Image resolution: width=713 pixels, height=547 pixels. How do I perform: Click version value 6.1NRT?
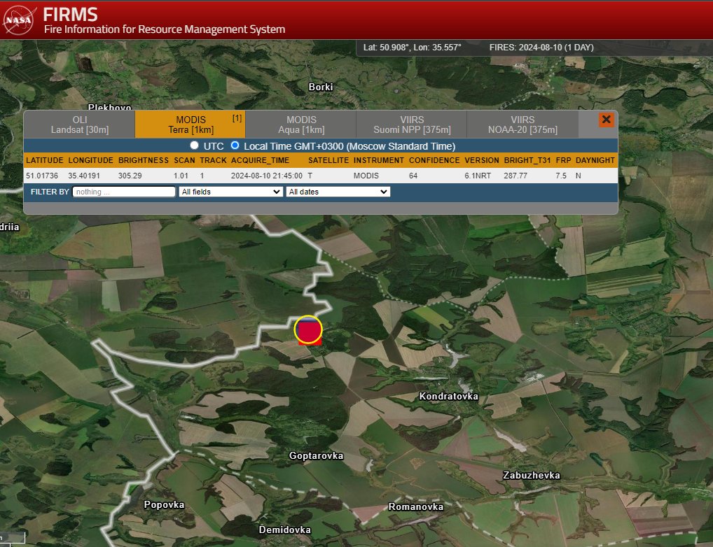(478, 176)
